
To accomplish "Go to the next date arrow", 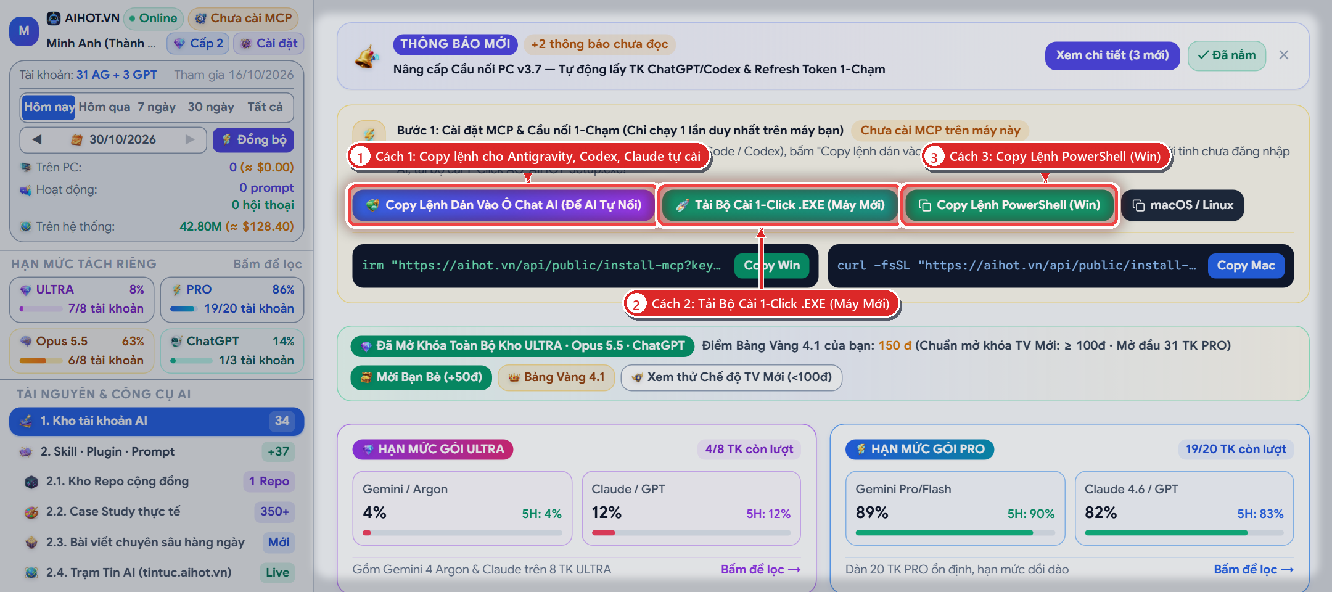I will tap(190, 139).
